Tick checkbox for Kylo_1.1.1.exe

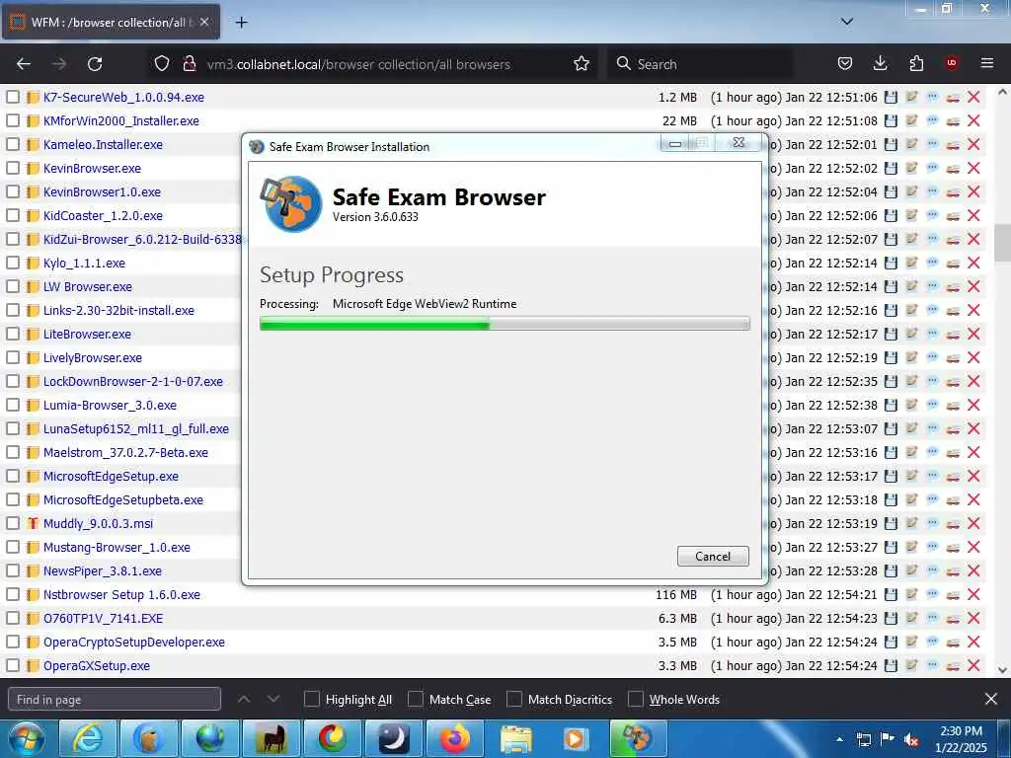pos(13,263)
